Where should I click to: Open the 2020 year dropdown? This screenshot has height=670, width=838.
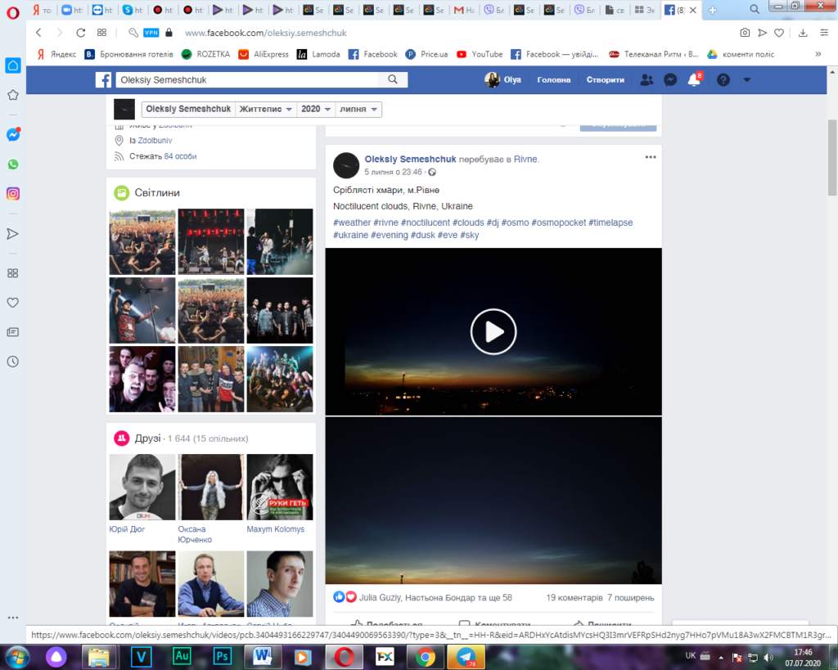(316, 110)
